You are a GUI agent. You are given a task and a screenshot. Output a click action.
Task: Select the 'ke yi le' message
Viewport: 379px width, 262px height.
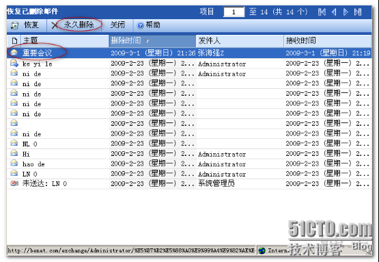point(189,64)
